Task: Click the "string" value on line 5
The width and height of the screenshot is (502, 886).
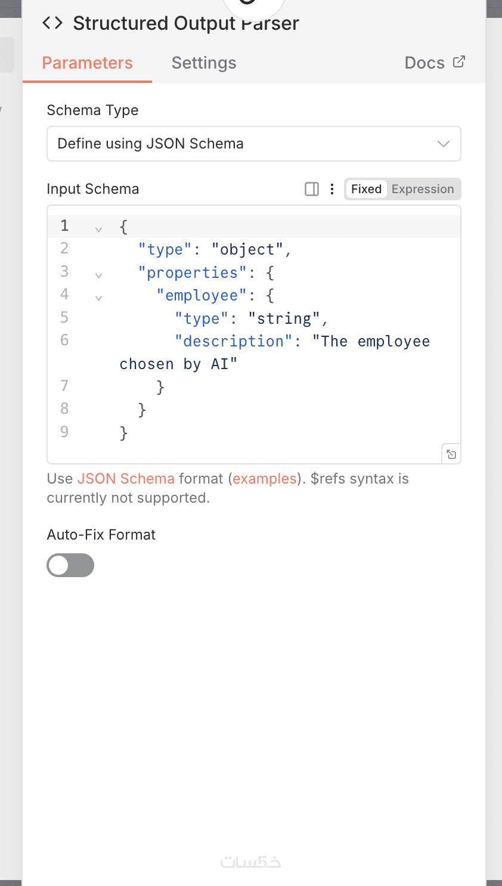Action: coord(284,319)
